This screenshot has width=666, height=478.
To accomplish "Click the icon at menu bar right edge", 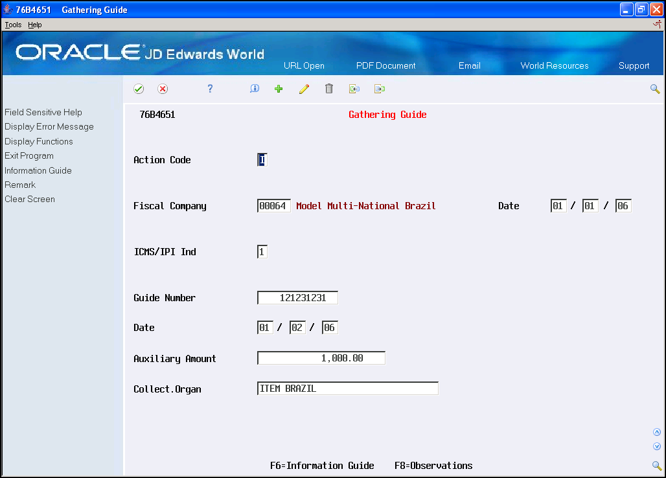I will click(657, 24).
